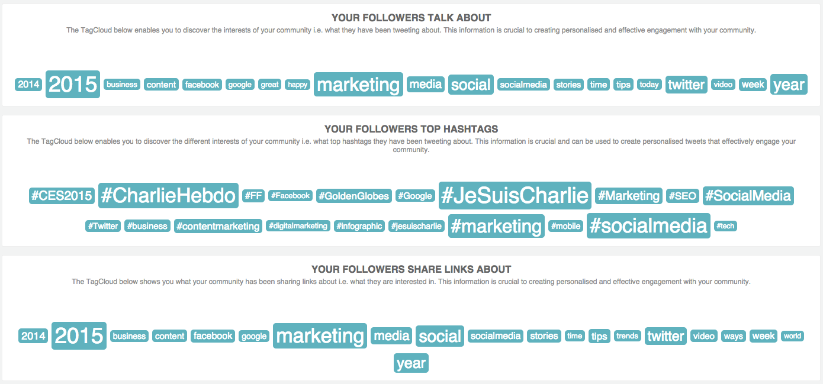Open the #FF hashtag tag
Viewport: 823px width, 384px height.
(253, 196)
